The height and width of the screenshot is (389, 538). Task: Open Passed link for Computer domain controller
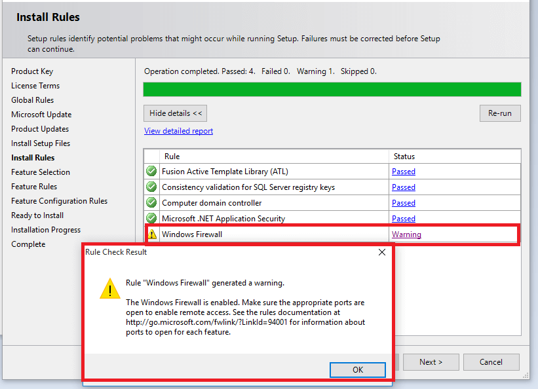click(404, 203)
